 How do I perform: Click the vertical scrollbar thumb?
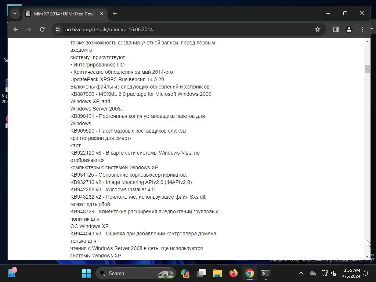(x=367, y=69)
